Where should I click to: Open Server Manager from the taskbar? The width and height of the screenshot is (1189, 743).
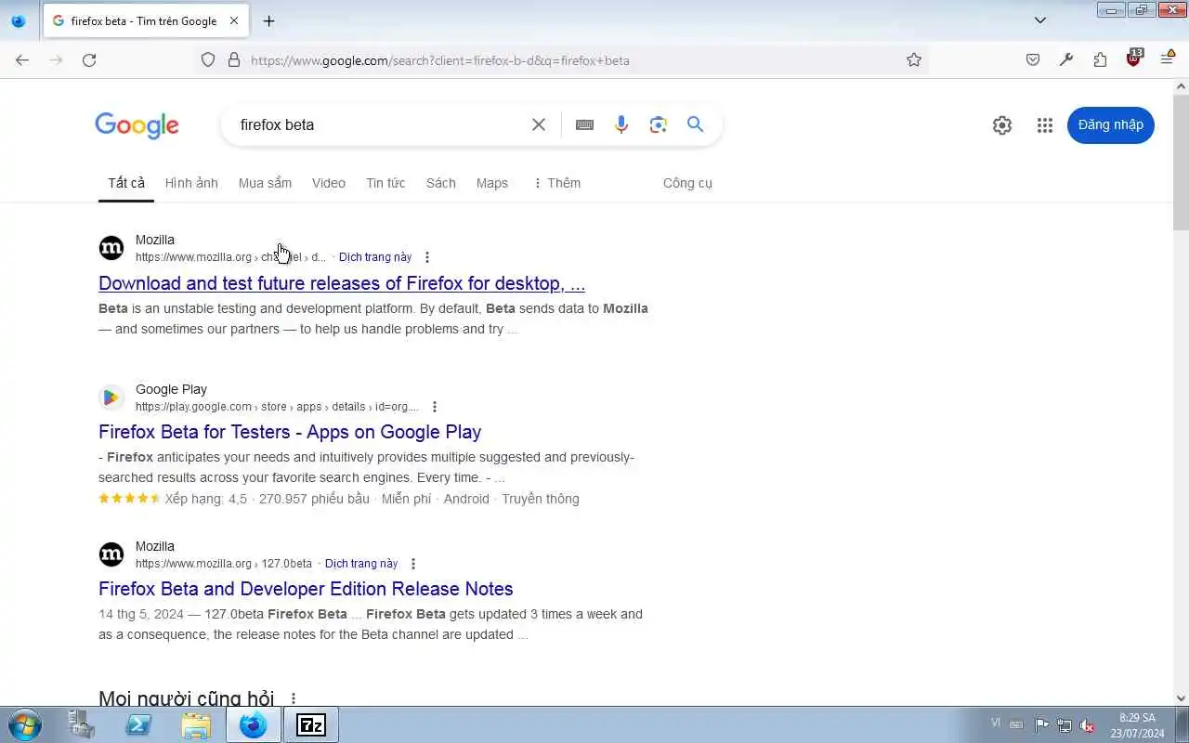[x=81, y=724]
